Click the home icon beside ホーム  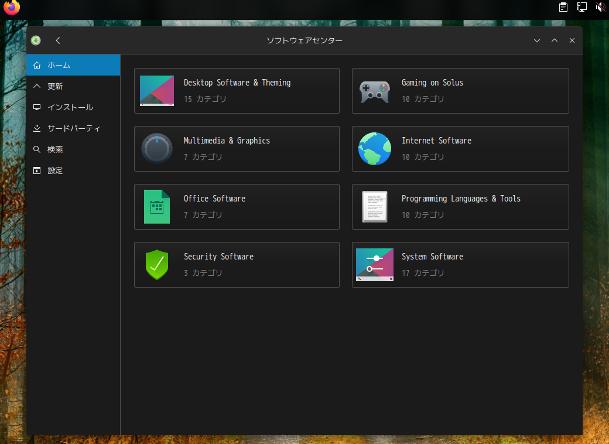(x=37, y=65)
